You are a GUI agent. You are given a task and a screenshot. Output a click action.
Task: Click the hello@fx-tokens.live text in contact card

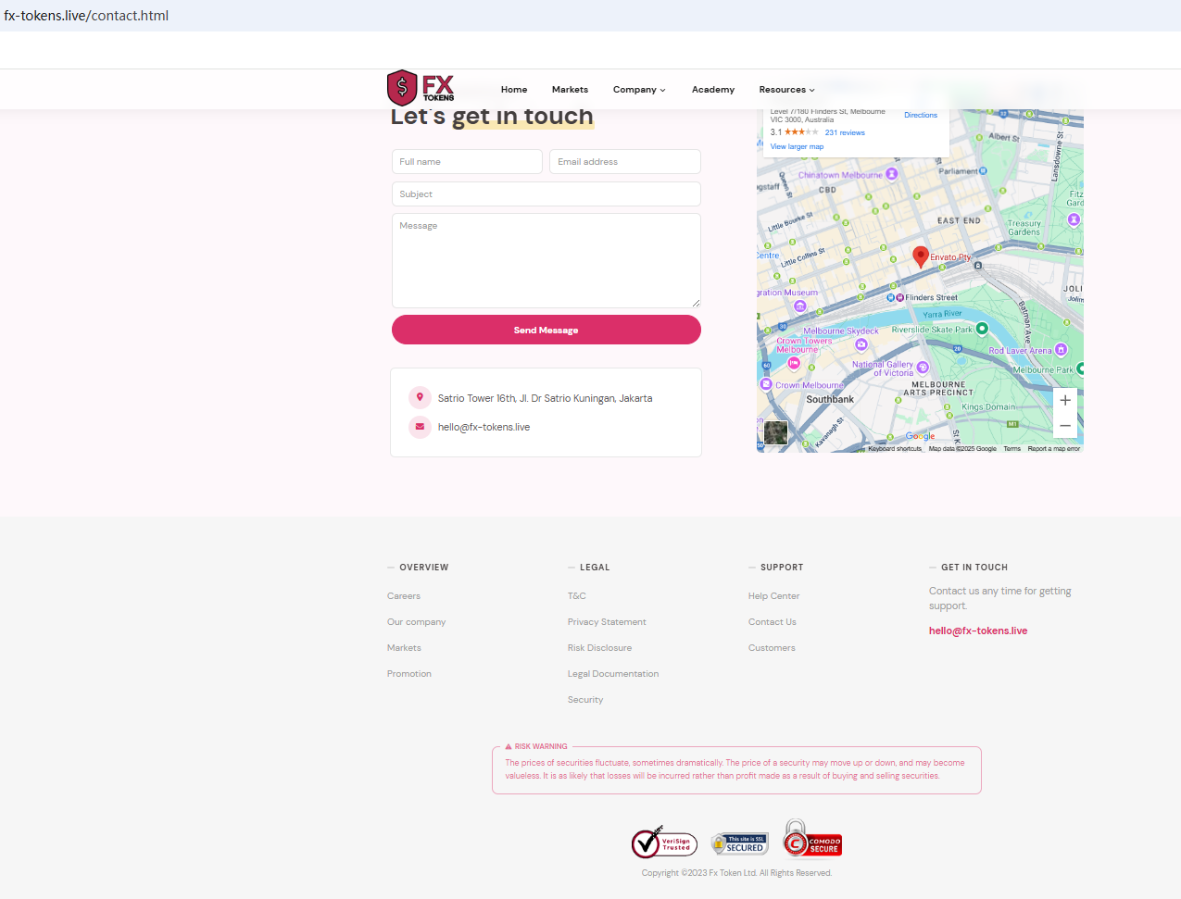click(484, 427)
